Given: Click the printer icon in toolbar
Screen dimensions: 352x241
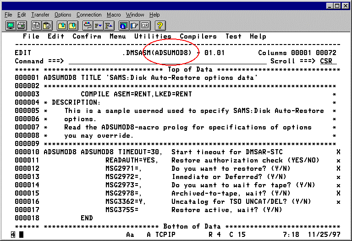Looking at the screenshot, I should click(22, 25).
